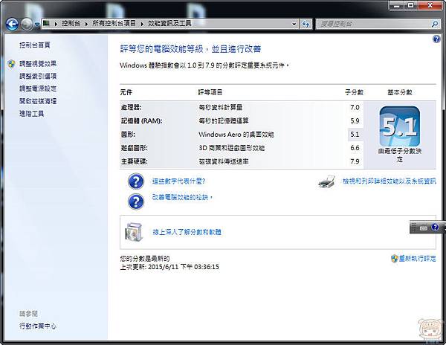The width and height of the screenshot is (446, 345).
Task: Open 調整電源設定 sidebar link
Action: 38,88
